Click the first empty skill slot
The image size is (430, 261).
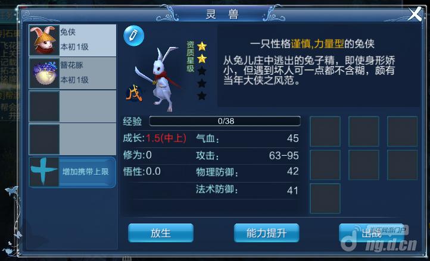325,131
